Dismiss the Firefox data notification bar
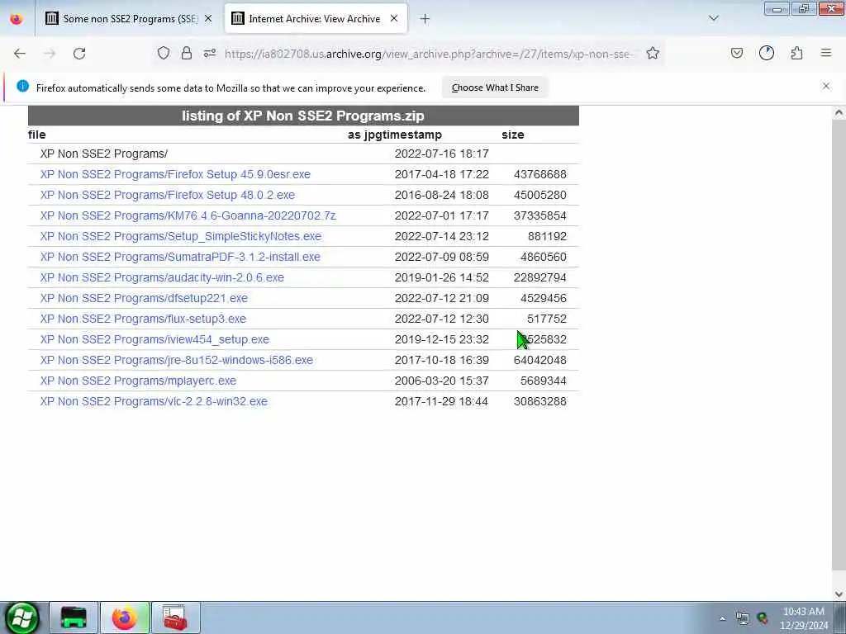 click(826, 86)
